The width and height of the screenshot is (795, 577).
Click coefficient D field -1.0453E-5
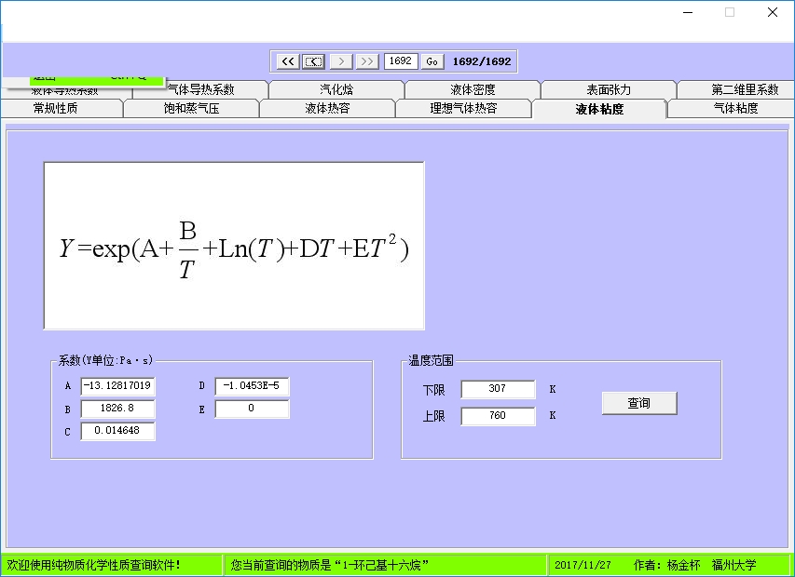click(x=252, y=386)
